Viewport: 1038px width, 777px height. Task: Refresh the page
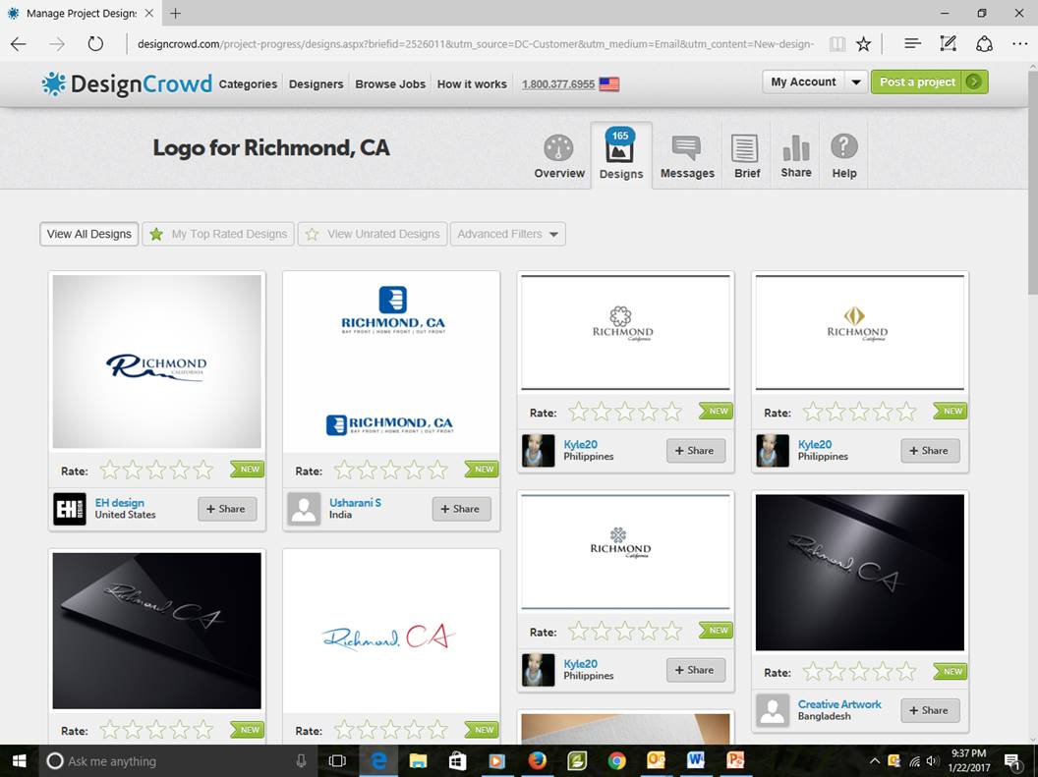click(x=95, y=44)
